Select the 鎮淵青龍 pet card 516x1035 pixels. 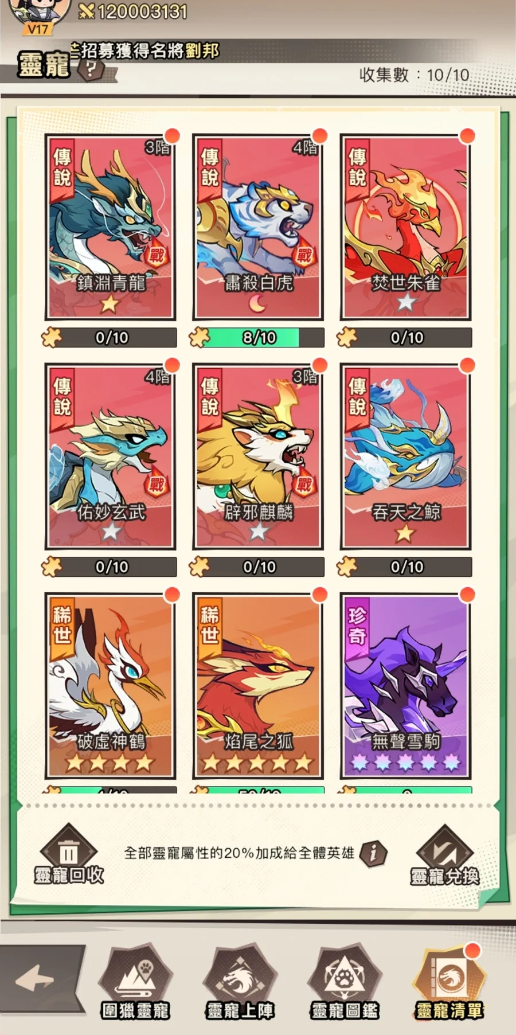(x=110, y=227)
